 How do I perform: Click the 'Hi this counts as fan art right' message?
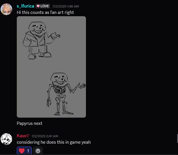pyautogui.click(x=45, y=12)
